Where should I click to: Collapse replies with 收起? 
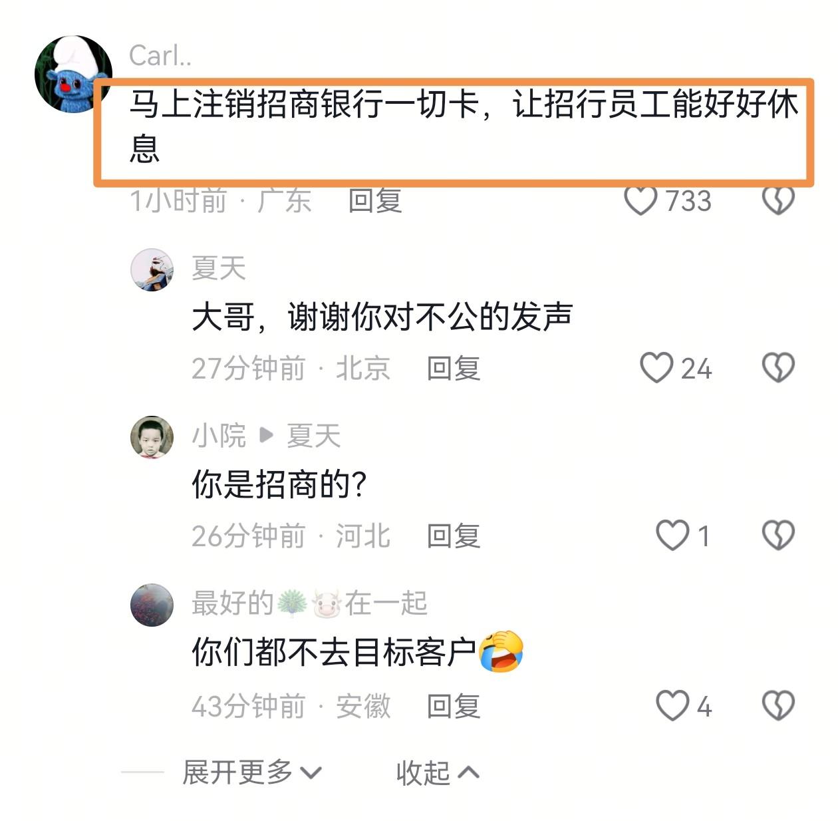point(438,772)
